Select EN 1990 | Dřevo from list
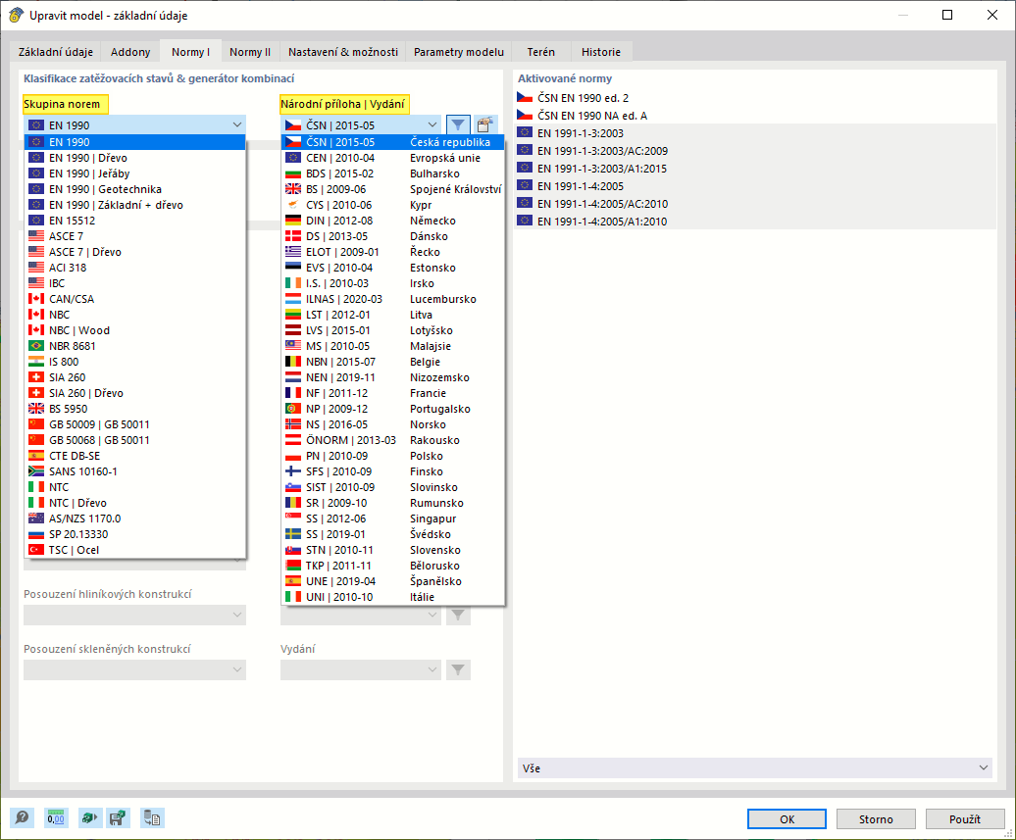Screen dimensions: 1016x840 [x=134, y=158]
